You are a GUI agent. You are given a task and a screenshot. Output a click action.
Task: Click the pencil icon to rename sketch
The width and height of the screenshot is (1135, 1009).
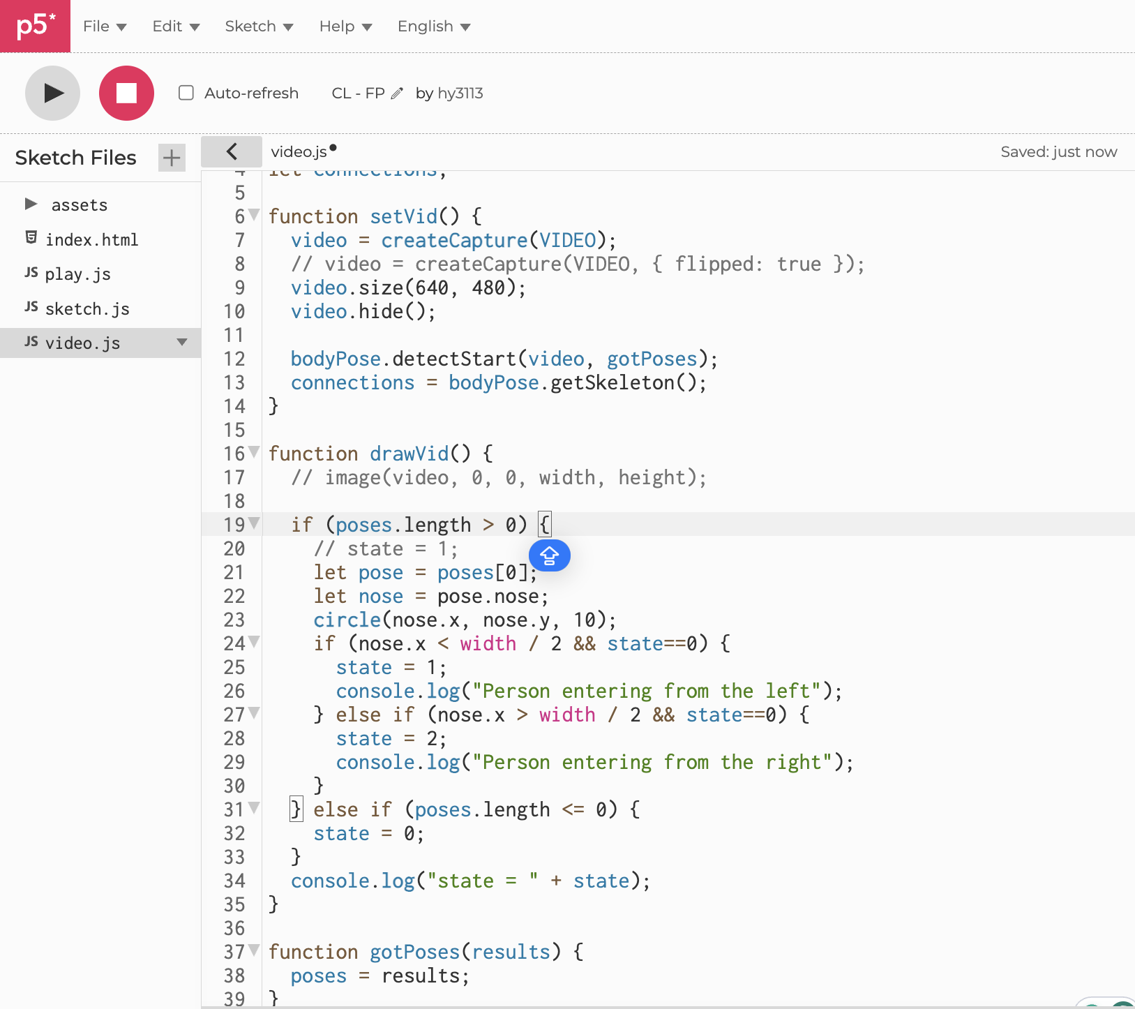397,94
